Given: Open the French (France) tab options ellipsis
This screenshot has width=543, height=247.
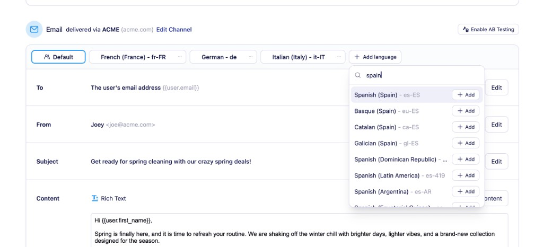Looking at the screenshot, I should coord(180,57).
